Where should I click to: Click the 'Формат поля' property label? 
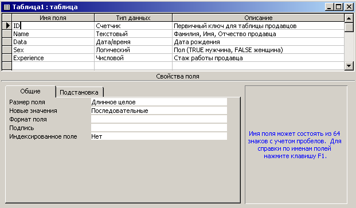pos(28,120)
